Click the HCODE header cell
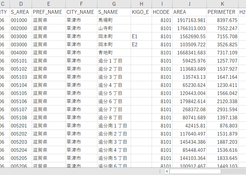246x175 pixels. coord(162,12)
